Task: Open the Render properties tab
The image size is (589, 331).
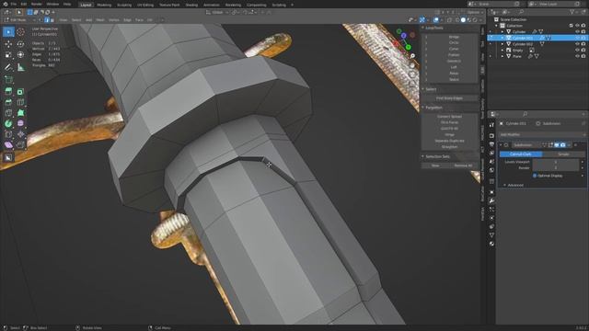Action: [491, 135]
